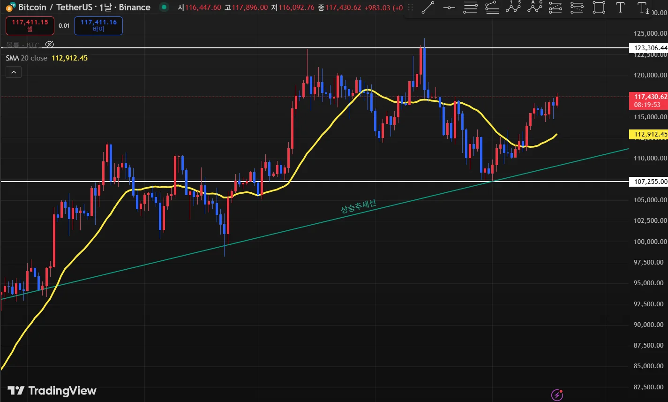
Task: Collapse the indicator legend with chevron button
Action: click(14, 72)
